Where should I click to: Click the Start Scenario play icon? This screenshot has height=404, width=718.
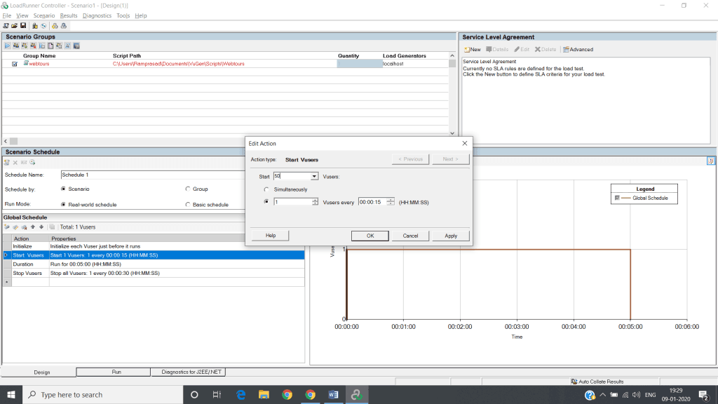[8, 46]
